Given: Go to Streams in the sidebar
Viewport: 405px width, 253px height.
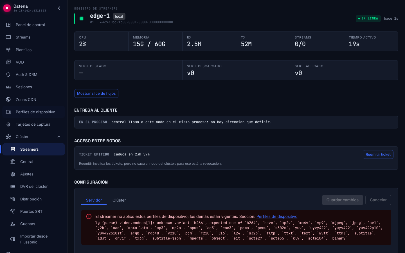Looking at the screenshot, I should point(33,37).
